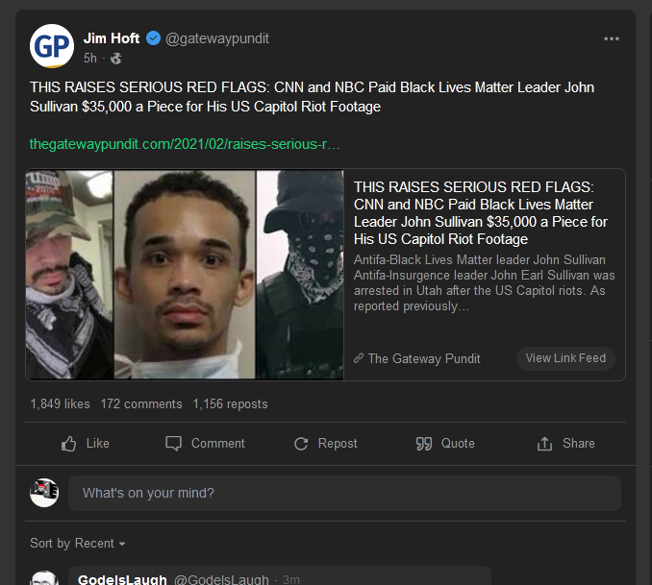This screenshot has width=652, height=585.
Task: View the 1,156 reposts count
Action: tap(231, 403)
